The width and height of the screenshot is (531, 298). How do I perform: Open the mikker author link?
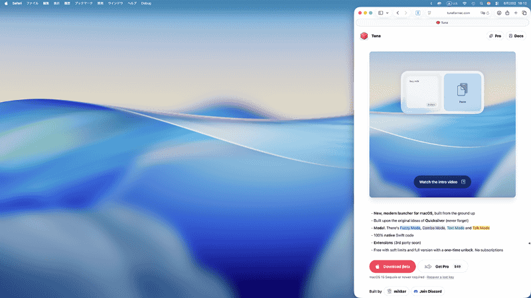point(396,291)
